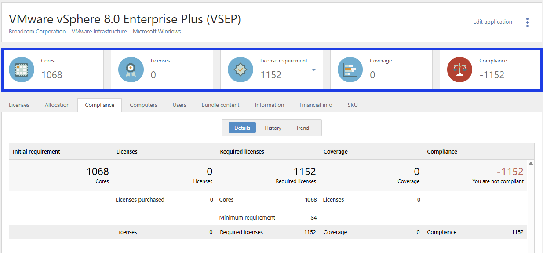Open the Financial info tab
Image resolution: width=543 pixels, height=253 pixels.
(x=316, y=105)
